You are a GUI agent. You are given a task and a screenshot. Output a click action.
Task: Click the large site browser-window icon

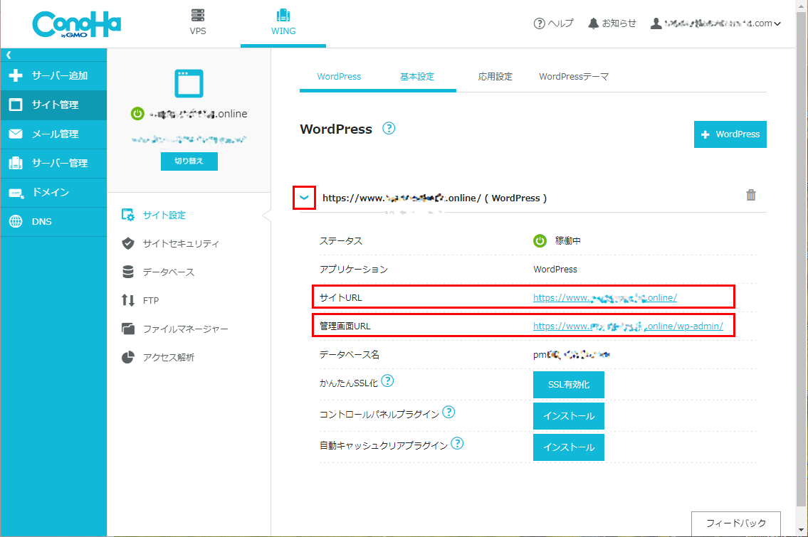[189, 83]
